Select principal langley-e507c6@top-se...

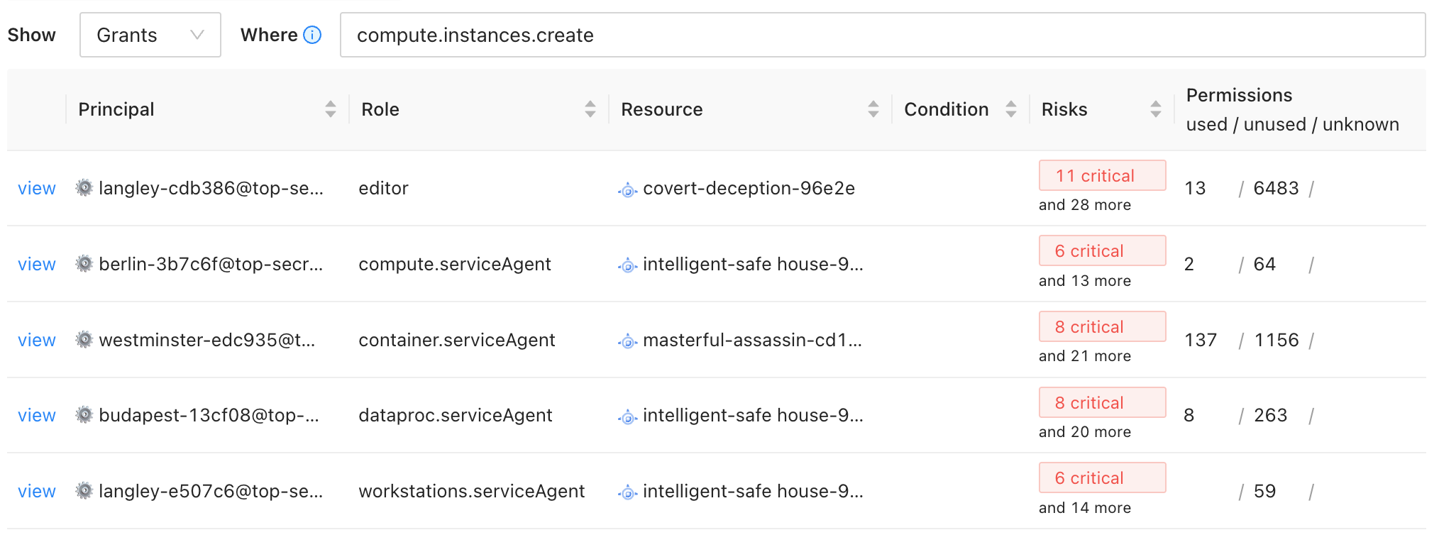tap(211, 491)
